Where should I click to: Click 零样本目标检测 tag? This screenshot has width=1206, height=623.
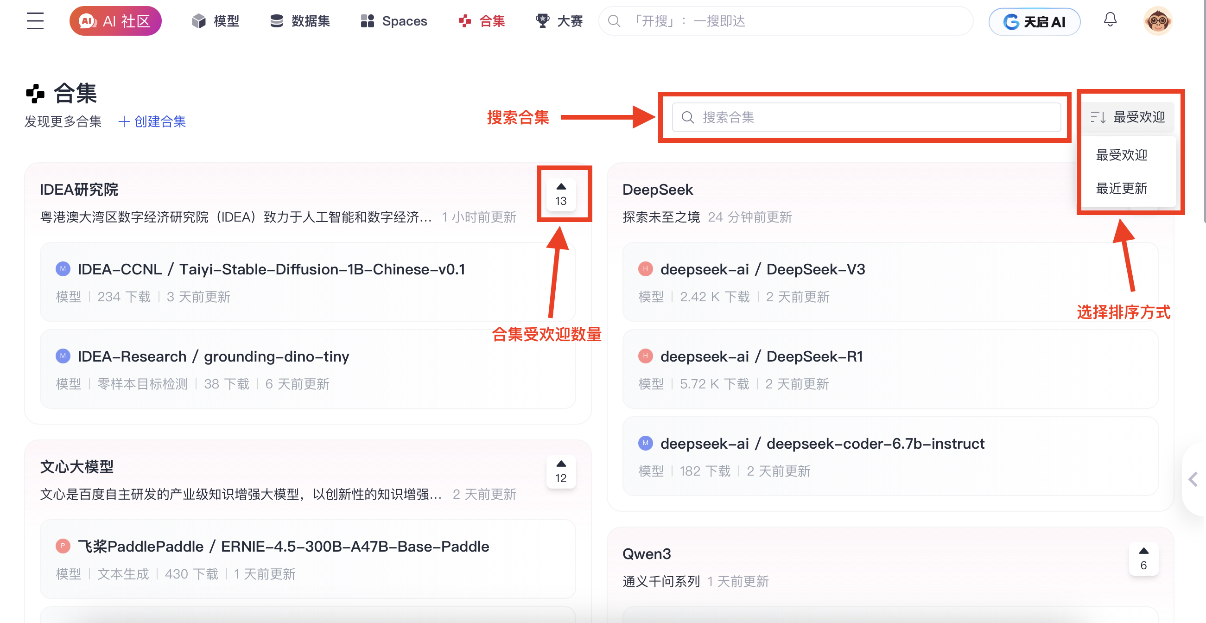tap(143, 384)
